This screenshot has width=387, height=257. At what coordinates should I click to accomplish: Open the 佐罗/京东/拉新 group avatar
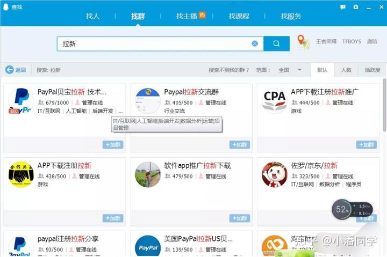(275, 174)
